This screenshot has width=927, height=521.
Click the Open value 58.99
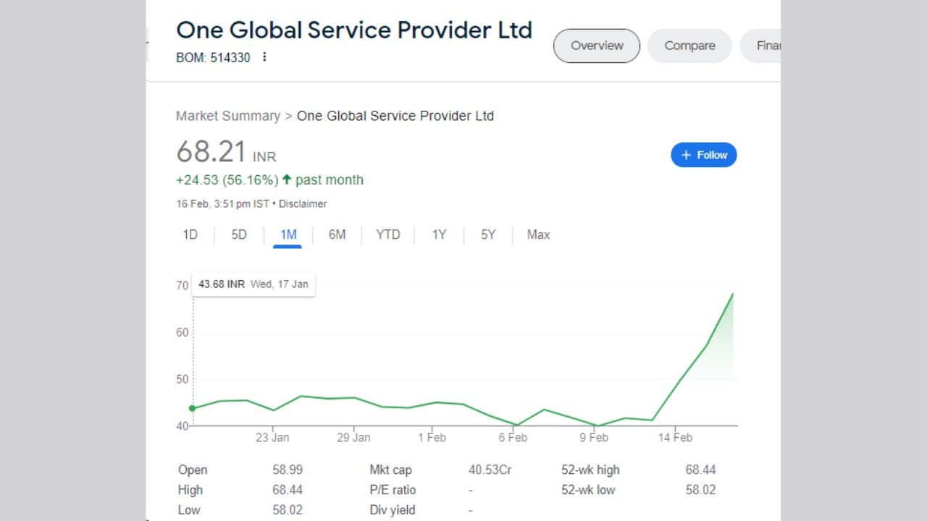point(288,470)
